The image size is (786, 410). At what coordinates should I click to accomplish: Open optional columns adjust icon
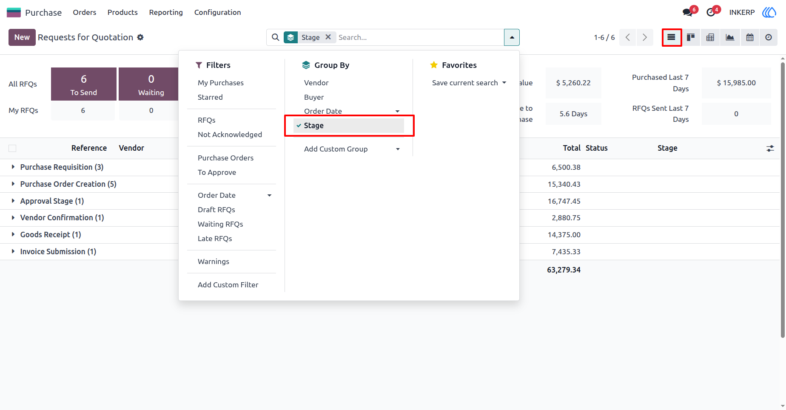tap(770, 149)
